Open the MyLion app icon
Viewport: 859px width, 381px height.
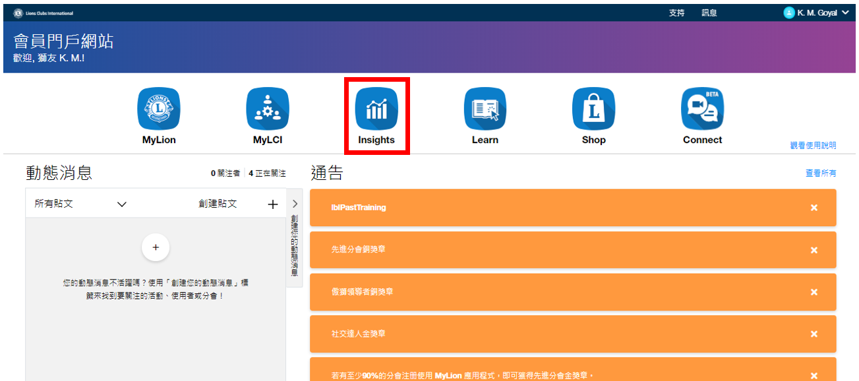pyautogui.click(x=159, y=109)
